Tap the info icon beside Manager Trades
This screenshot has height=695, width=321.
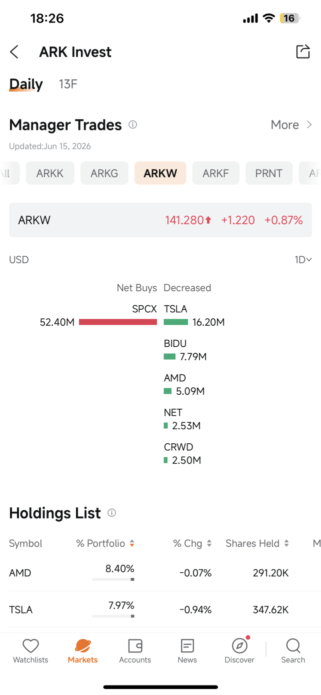click(132, 125)
